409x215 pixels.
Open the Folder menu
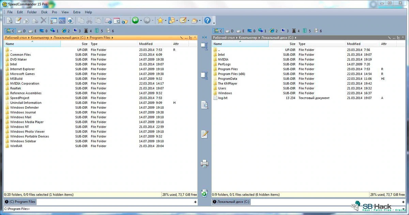coord(32,12)
